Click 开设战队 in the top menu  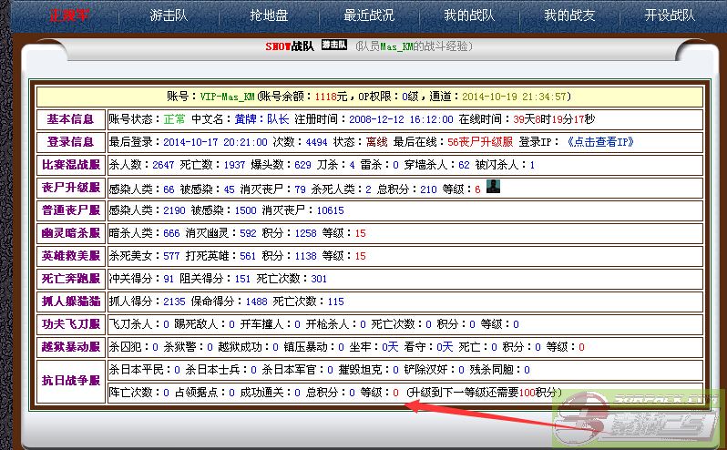[670, 15]
